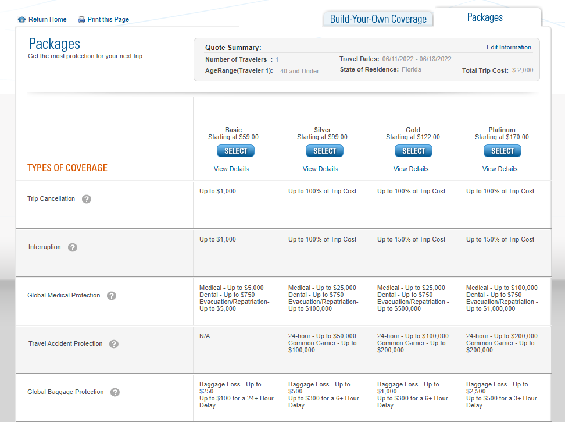This screenshot has height=422, width=565.
Task: Click the printer icon for Print this Page
Action: [x=81, y=19]
